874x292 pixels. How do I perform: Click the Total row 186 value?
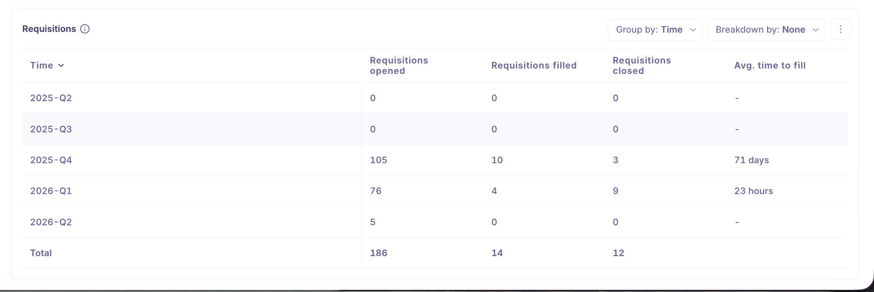click(379, 253)
